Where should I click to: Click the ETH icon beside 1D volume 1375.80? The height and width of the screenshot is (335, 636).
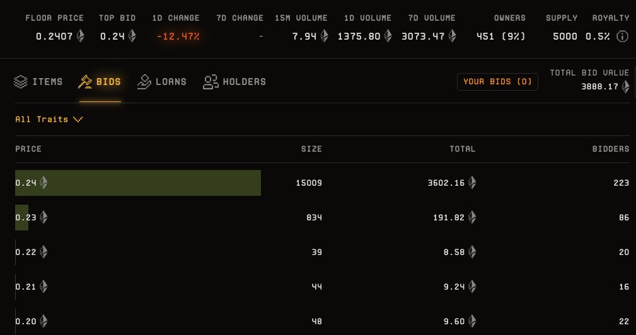click(x=388, y=36)
